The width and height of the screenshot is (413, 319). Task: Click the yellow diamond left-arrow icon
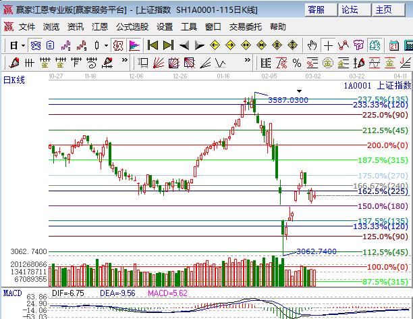[215, 45]
